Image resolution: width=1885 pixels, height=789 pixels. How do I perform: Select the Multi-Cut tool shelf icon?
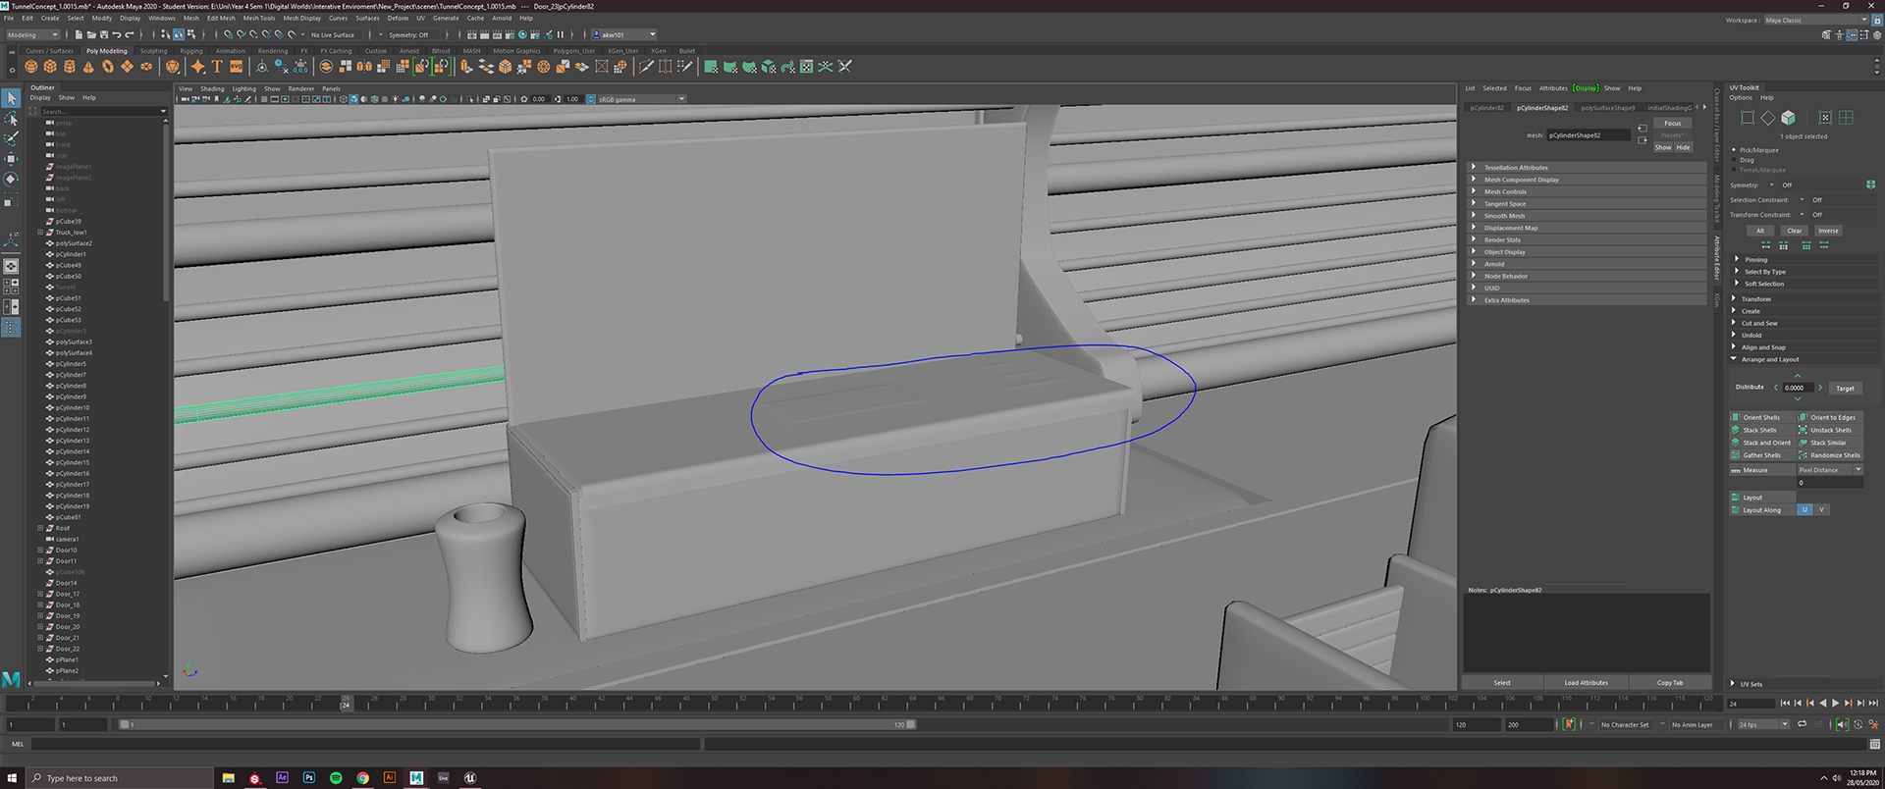click(x=646, y=67)
